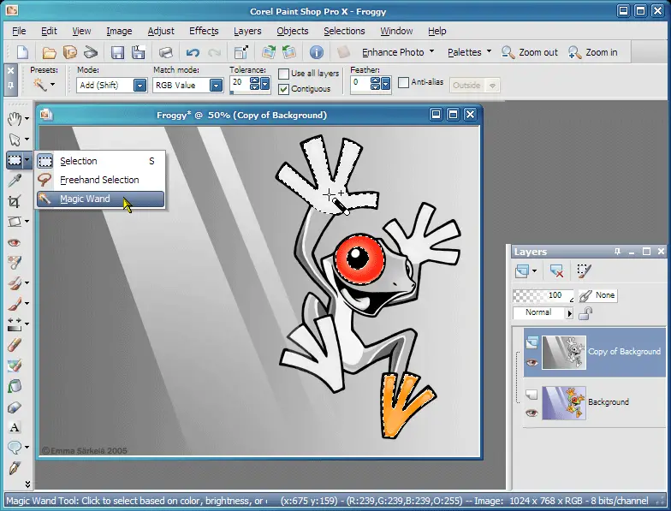The image size is (671, 511).
Task: Open the Selections menu
Action: (344, 31)
